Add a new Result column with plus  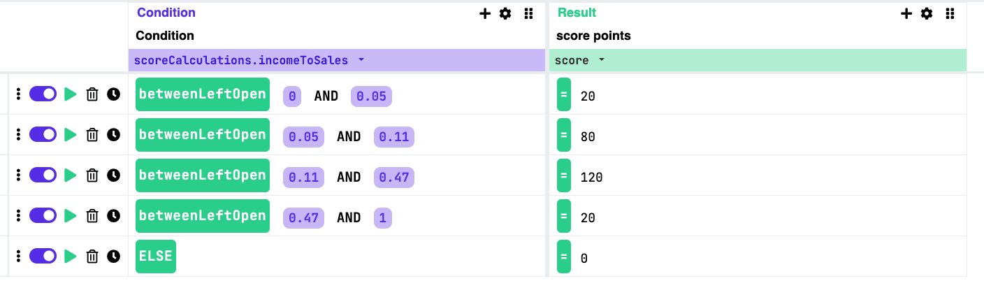(906, 13)
